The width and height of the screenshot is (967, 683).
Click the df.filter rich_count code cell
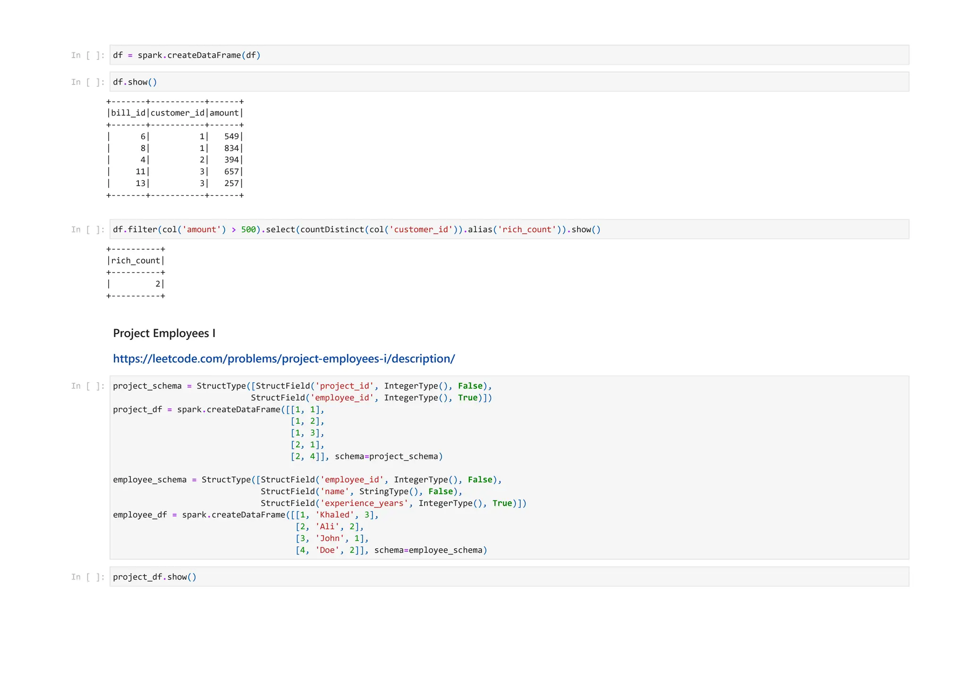point(509,229)
